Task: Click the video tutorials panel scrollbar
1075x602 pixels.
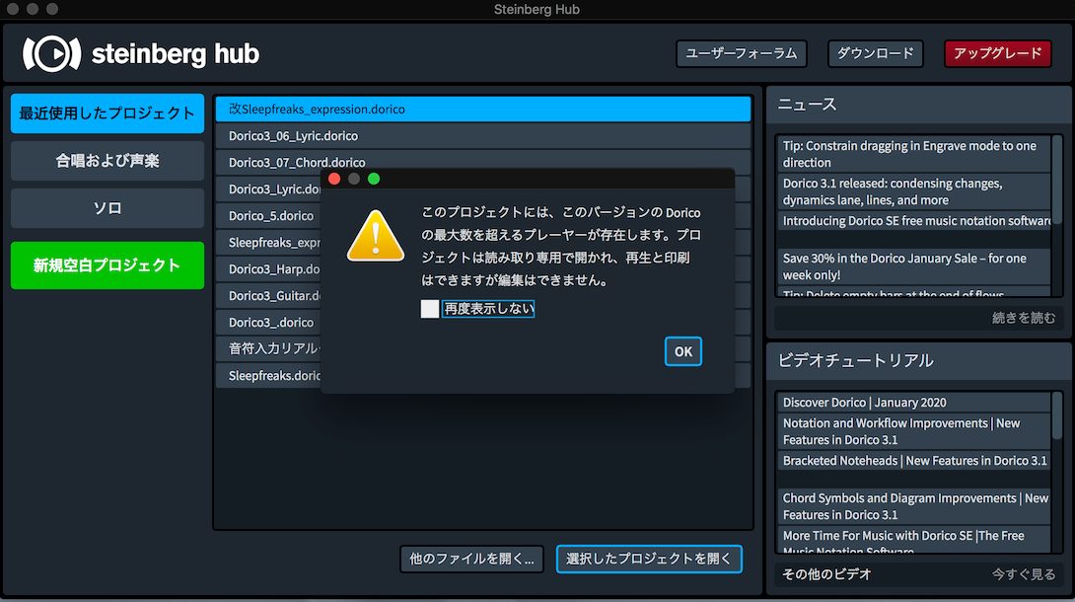Action: (1057, 416)
